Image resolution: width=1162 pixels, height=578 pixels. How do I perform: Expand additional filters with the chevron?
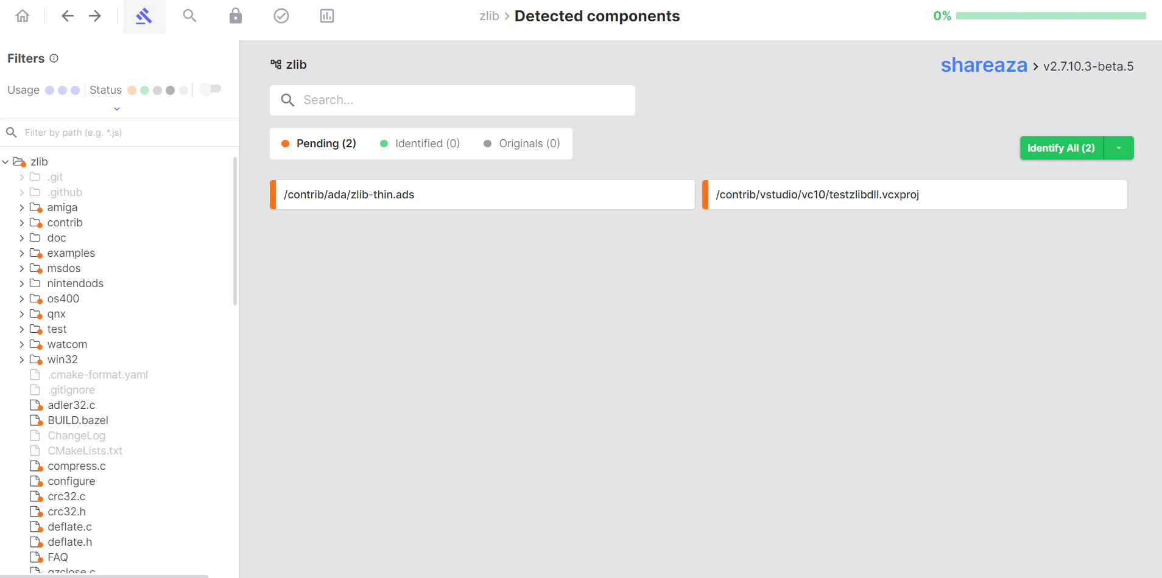[x=116, y=108]
